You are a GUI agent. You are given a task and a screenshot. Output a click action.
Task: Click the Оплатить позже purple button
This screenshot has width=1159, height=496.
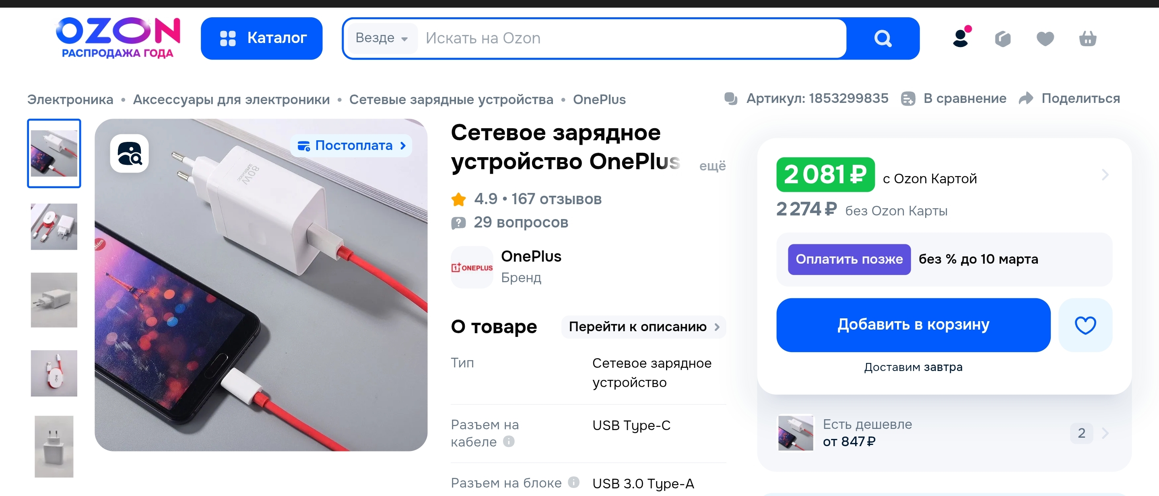tap(849, 259)
